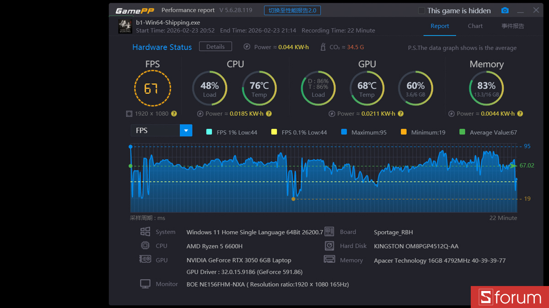Click the camera screenshot icon
Viewport: 549px width, 308px height.
tap(505, 11)
